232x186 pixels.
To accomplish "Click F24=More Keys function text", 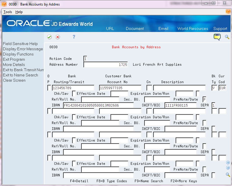I will 184,181.
